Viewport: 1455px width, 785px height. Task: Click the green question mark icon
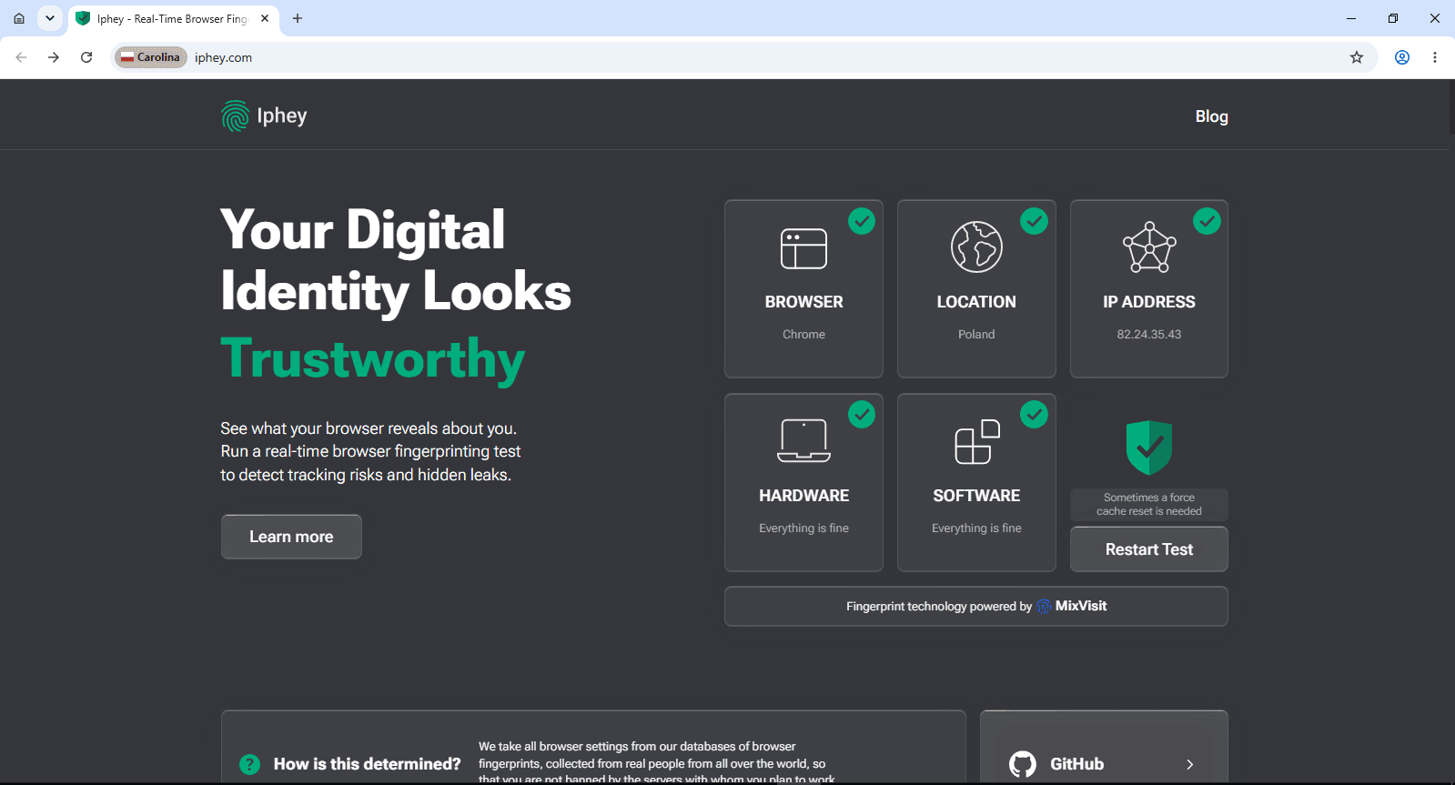(x=249, y=764)
